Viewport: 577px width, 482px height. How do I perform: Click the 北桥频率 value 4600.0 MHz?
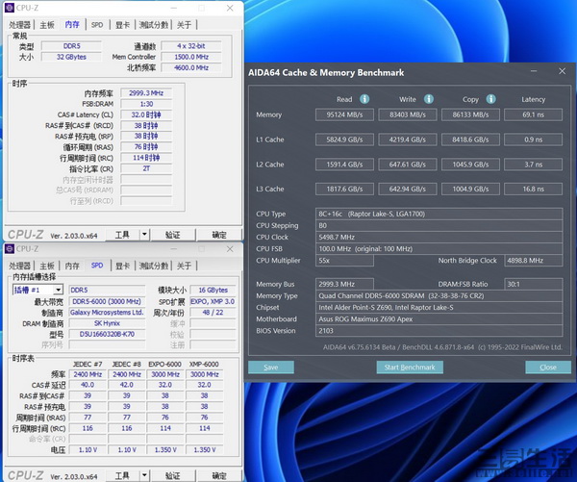click(191, 67)
